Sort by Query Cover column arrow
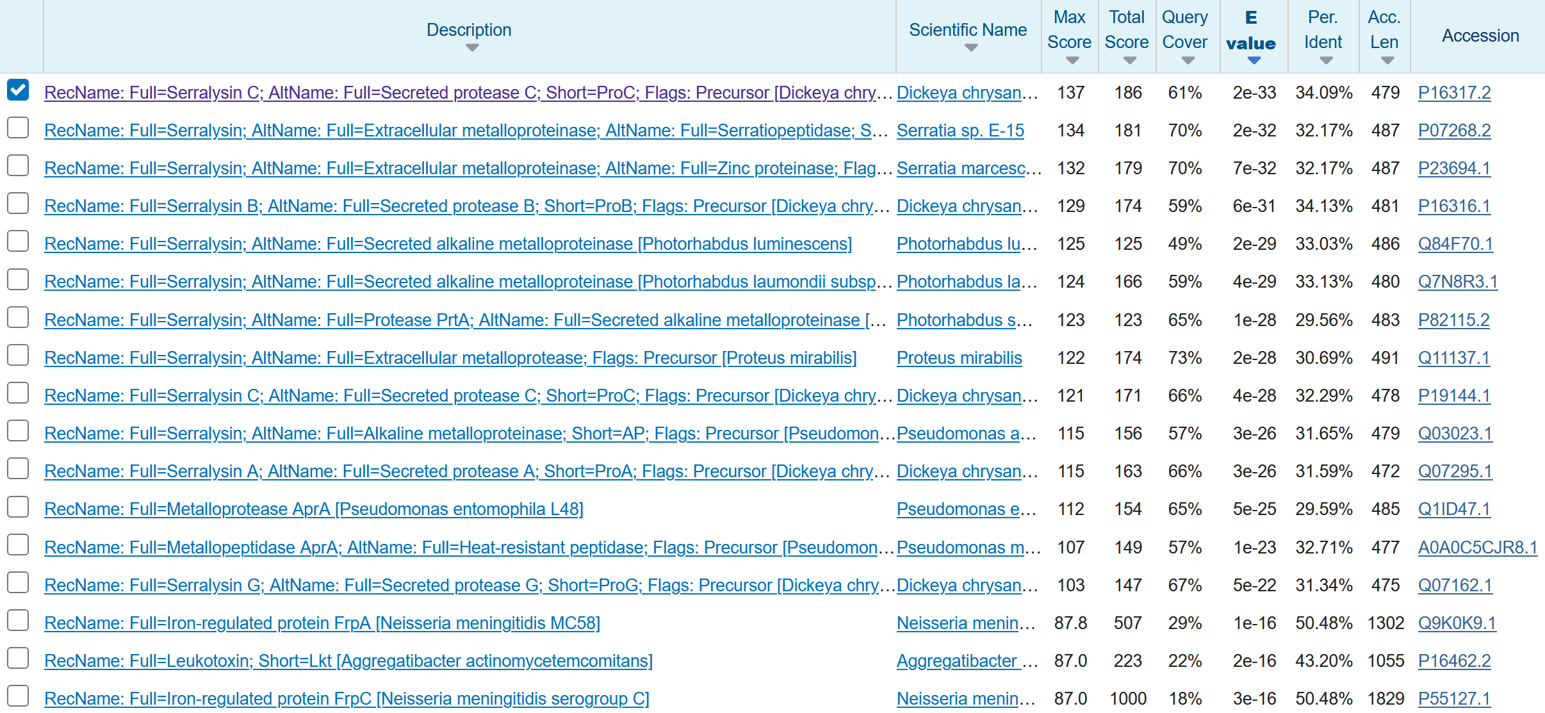The image size is (1545, 713). (x=1188, y=60)
